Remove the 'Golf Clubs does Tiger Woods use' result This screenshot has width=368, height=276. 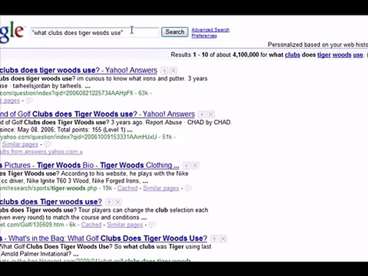[211, 114]
